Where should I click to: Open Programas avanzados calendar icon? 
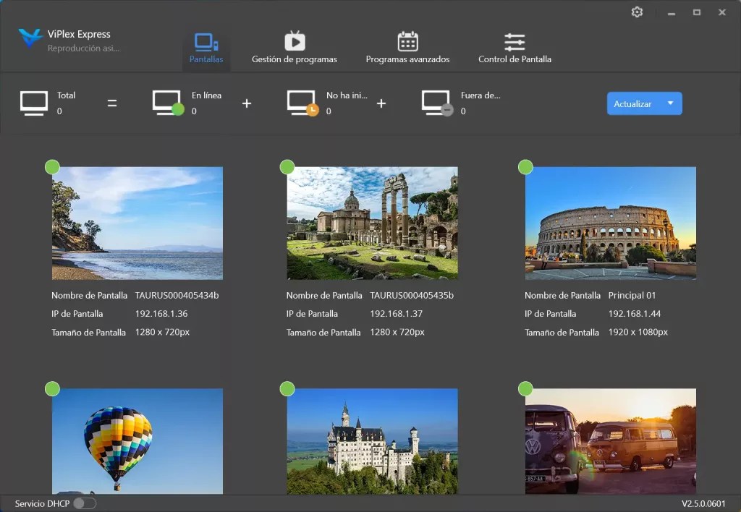coord(408,41)
